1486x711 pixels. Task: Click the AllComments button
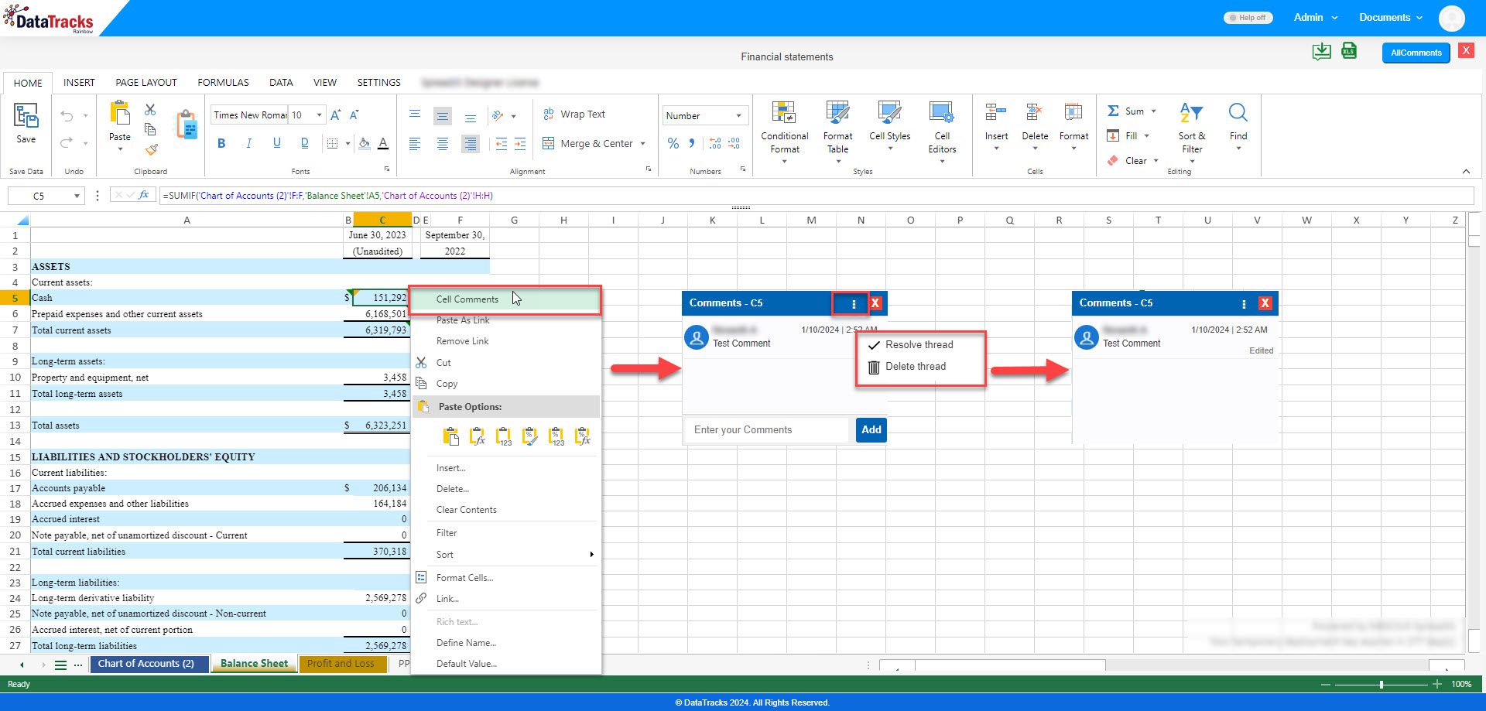(1416, 53)
